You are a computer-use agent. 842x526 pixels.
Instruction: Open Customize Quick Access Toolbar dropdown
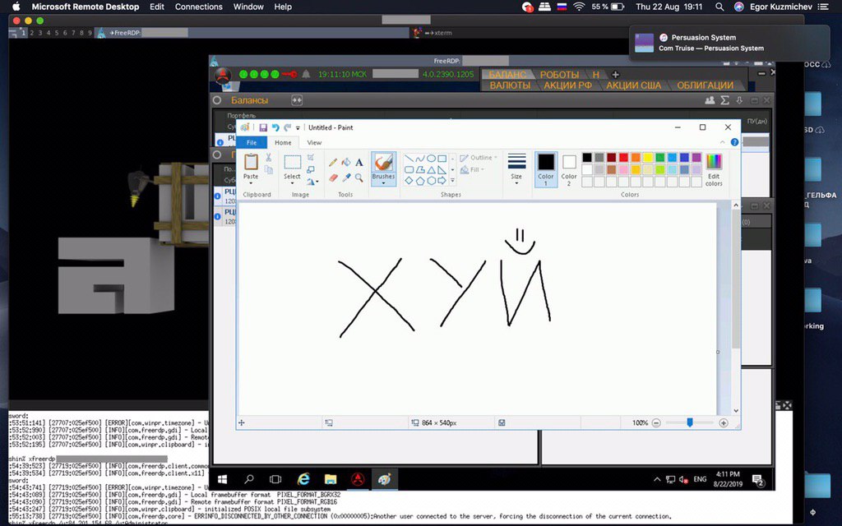pyautogui.click(x=298, y=128)
